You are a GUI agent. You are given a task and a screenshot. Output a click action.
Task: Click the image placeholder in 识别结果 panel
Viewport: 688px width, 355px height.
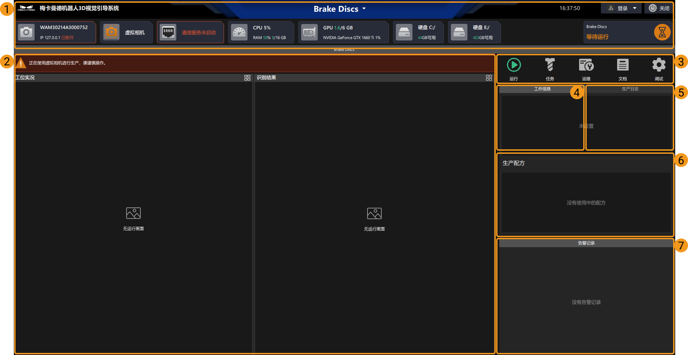coord(374,213)
